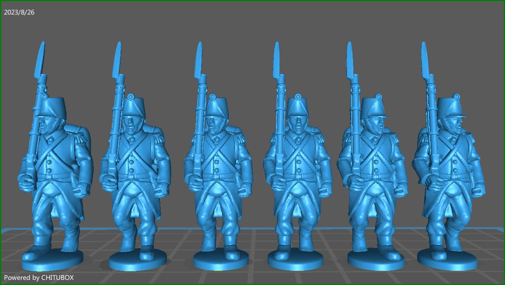Select the third soldier figure
Image resolution: width=505 pixels, height=285 pixels.
(x=216, y=165)
